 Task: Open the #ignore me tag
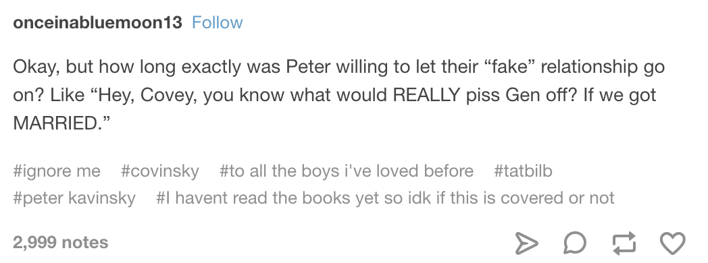57,171
